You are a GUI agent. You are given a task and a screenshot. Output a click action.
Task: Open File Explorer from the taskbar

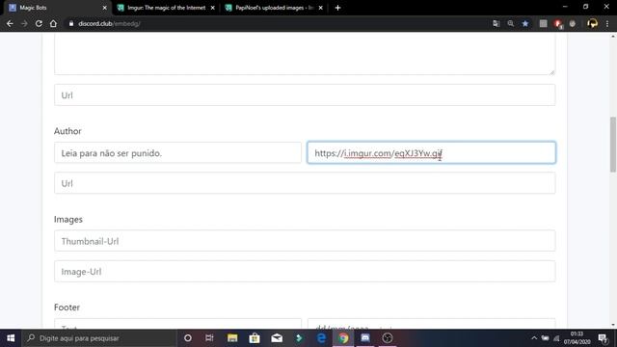coord(232,338)
